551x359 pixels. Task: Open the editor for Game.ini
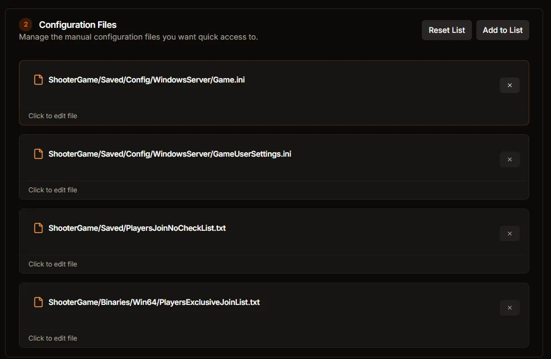[53, 115]
